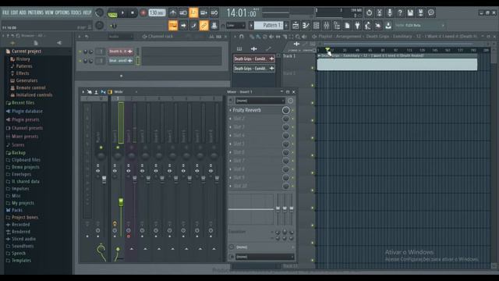Toggle the highlighted countdown 3-2-1 icon

coord(193,12)
